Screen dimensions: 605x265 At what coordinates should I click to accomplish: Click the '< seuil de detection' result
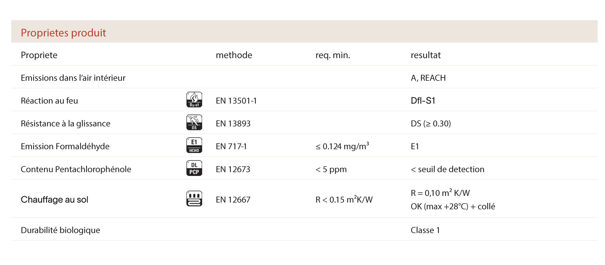[447, 170]
